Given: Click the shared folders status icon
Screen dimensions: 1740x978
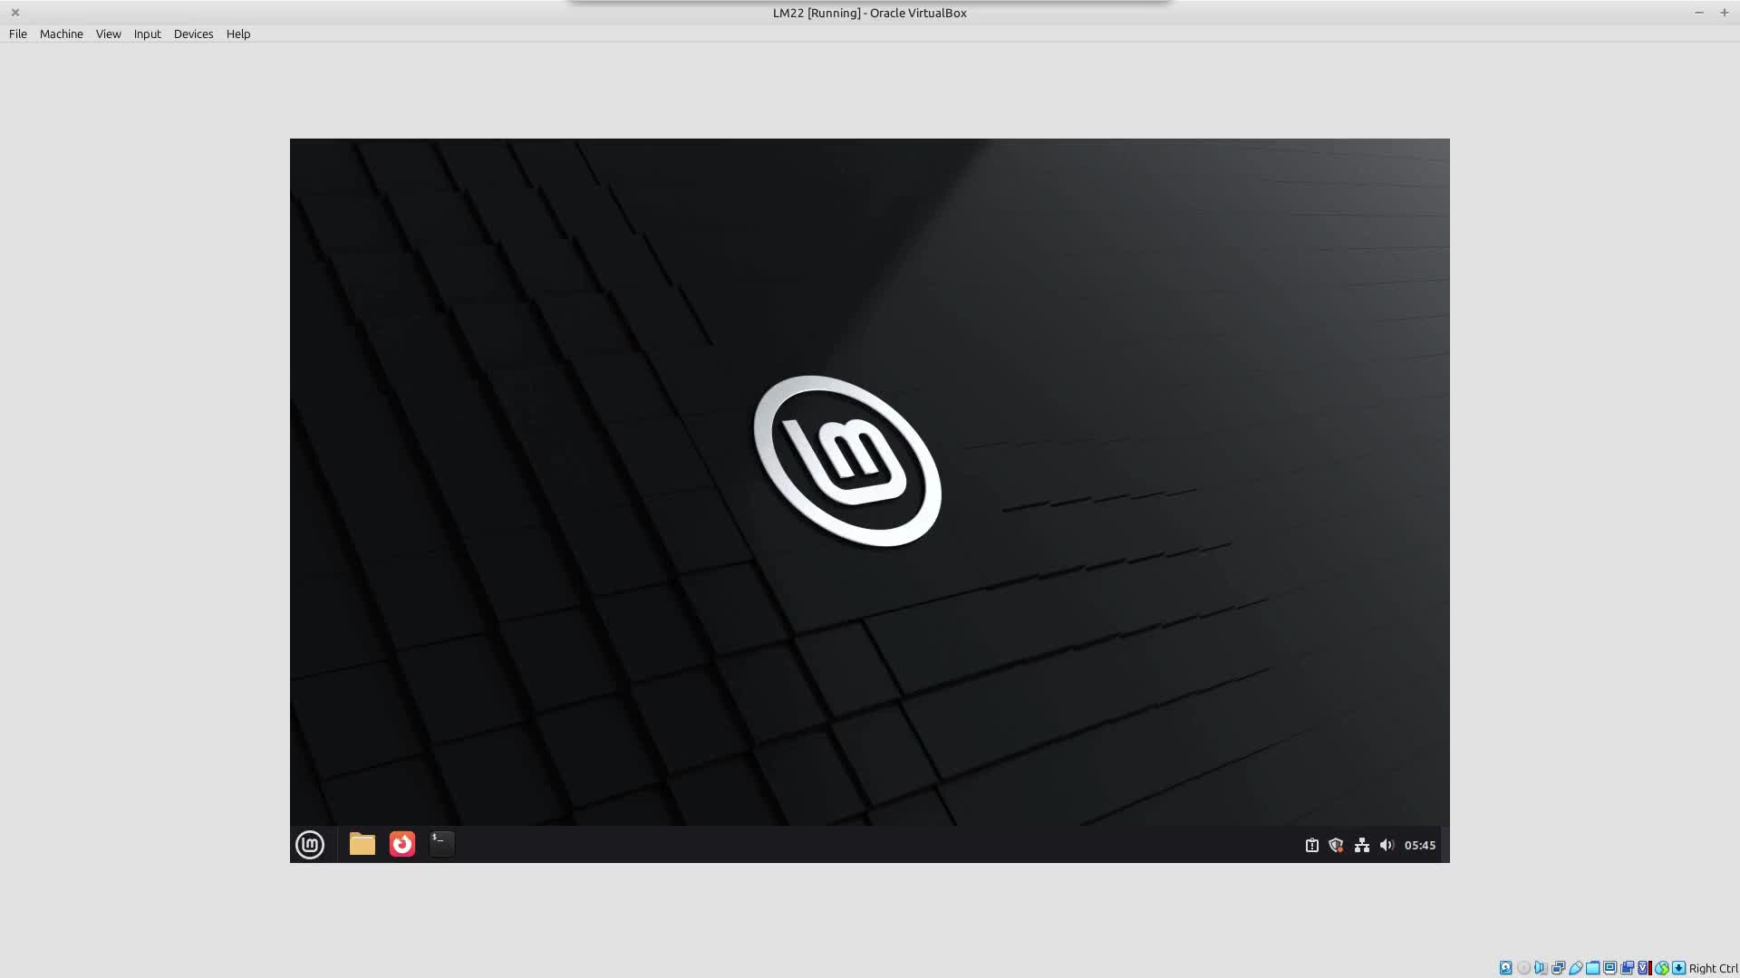Looking at the screenshot, I should click(x=1592, y=968).
